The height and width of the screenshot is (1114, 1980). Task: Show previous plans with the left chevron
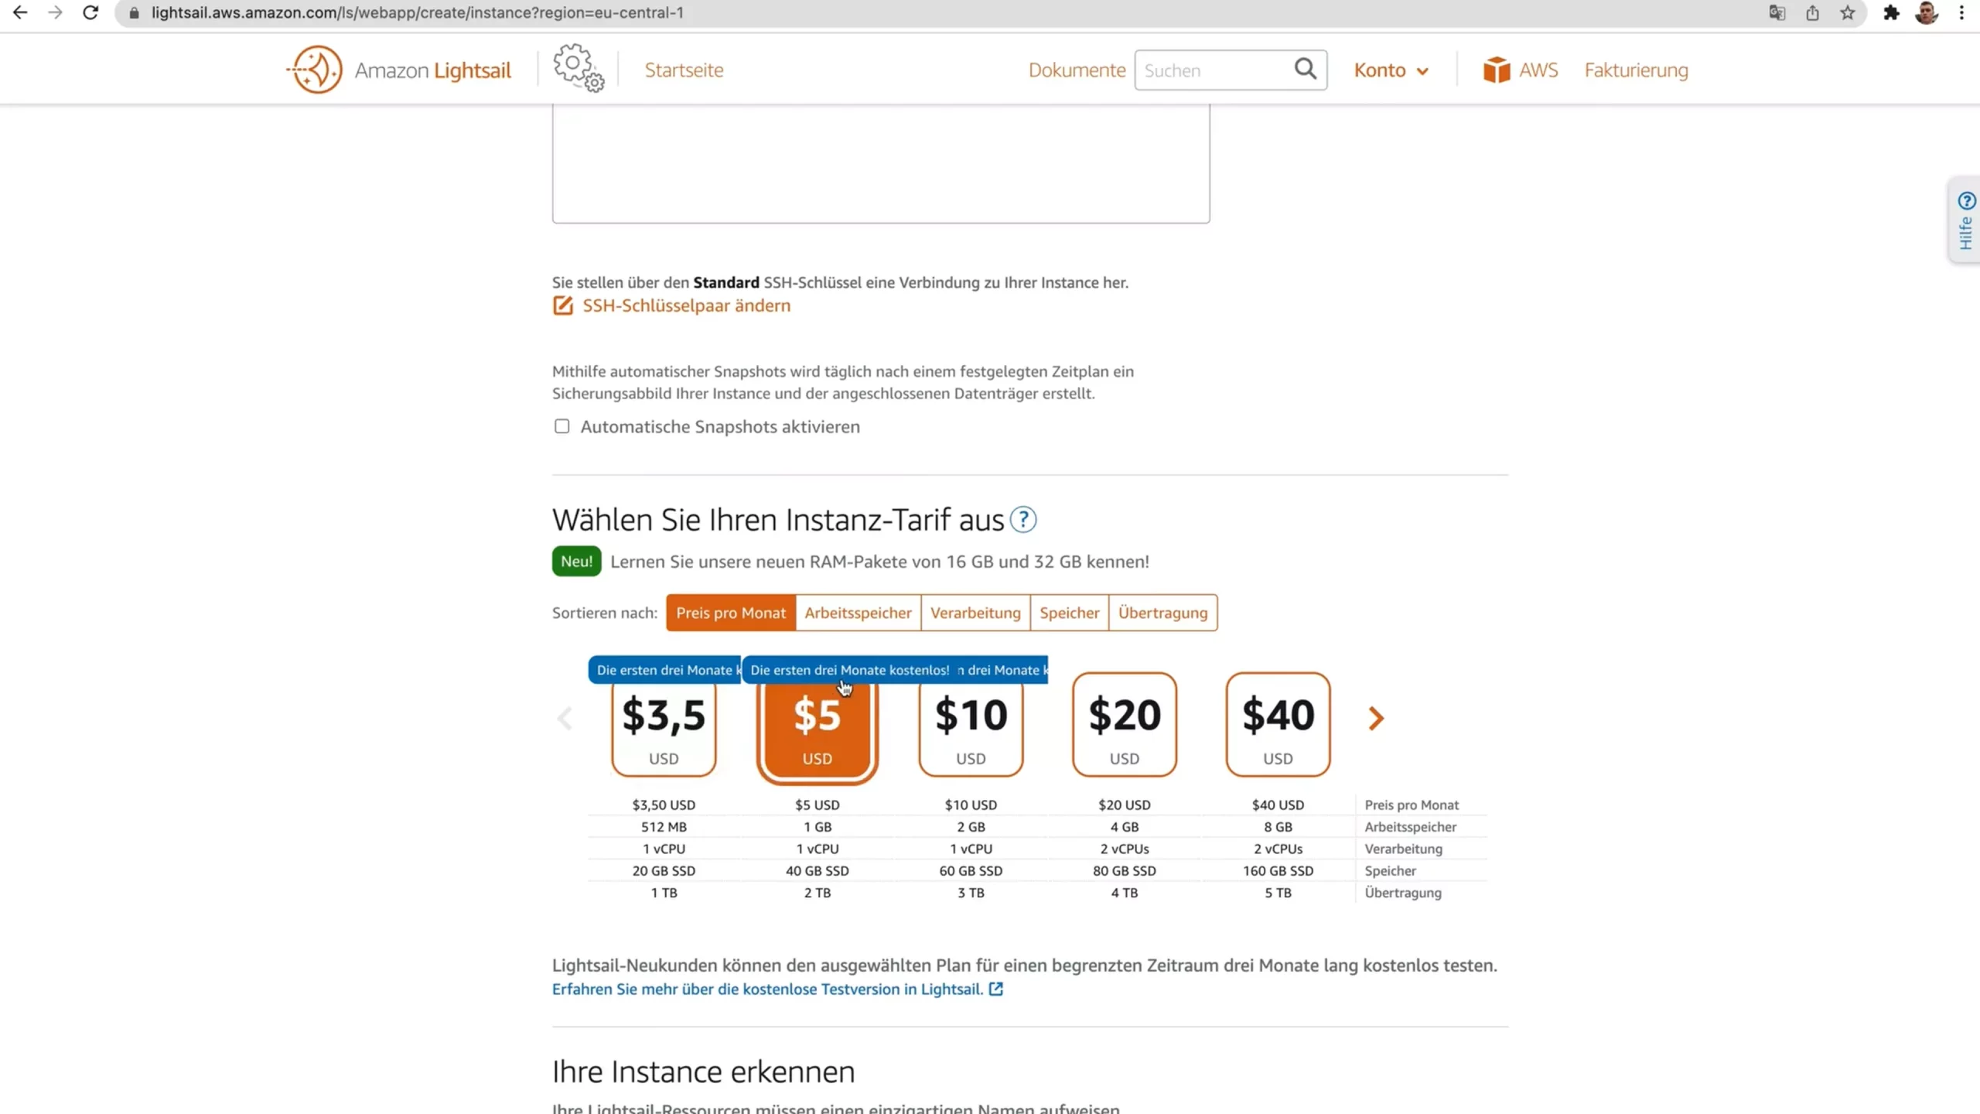565,719
